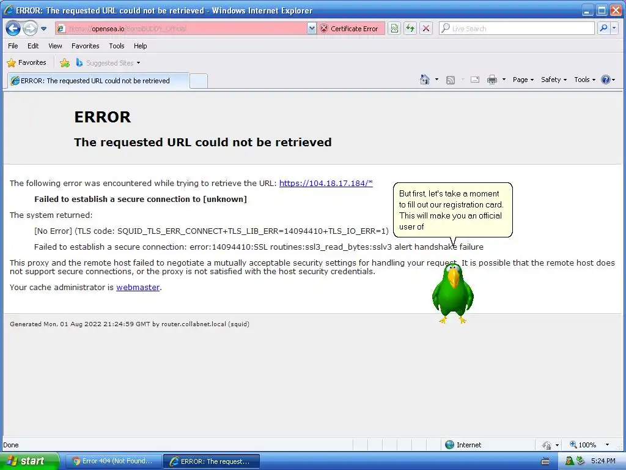Click the 5:24 PM clock
This screenshot has width=626, height=470.
(603, 461)
